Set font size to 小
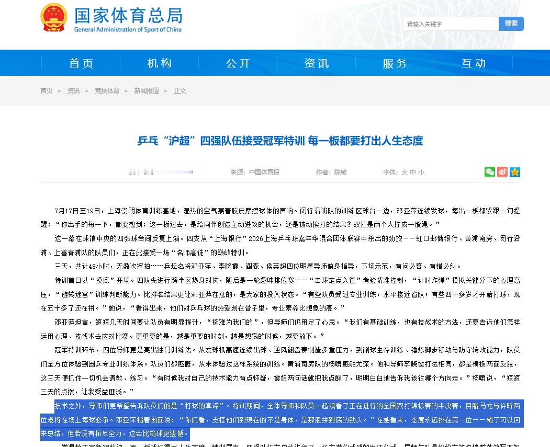Viewport: 550px width, 447px height. pyautogui.click(x=421, y=173)
